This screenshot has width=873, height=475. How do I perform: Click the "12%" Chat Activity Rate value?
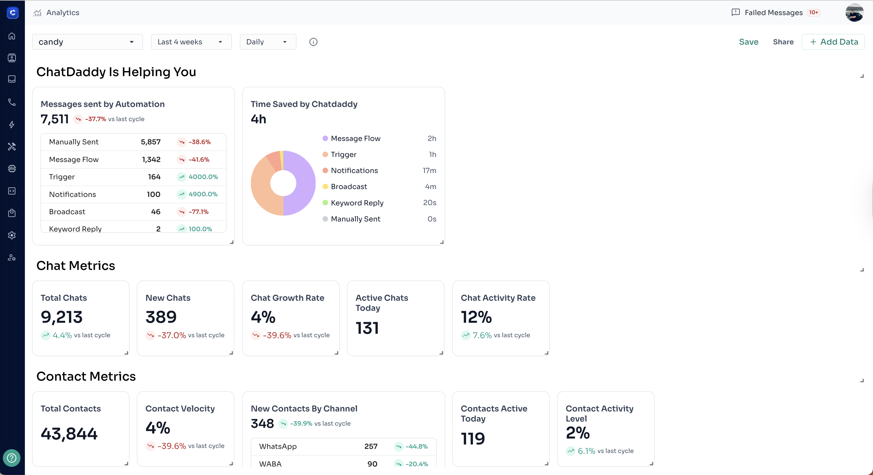tap(476, 317)
